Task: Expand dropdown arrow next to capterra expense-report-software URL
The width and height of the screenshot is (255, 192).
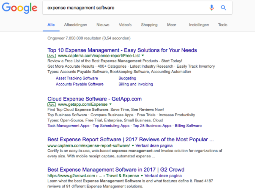Action: coord(133,145)
